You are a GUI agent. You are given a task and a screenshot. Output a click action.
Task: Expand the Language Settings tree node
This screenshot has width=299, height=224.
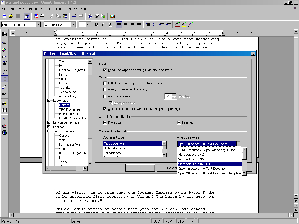point(49,123)
